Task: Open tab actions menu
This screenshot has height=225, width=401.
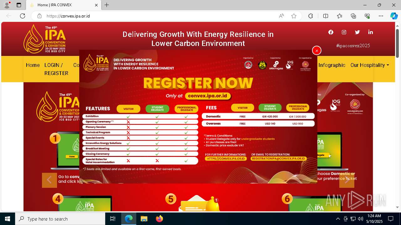Action: coord(19,5)
